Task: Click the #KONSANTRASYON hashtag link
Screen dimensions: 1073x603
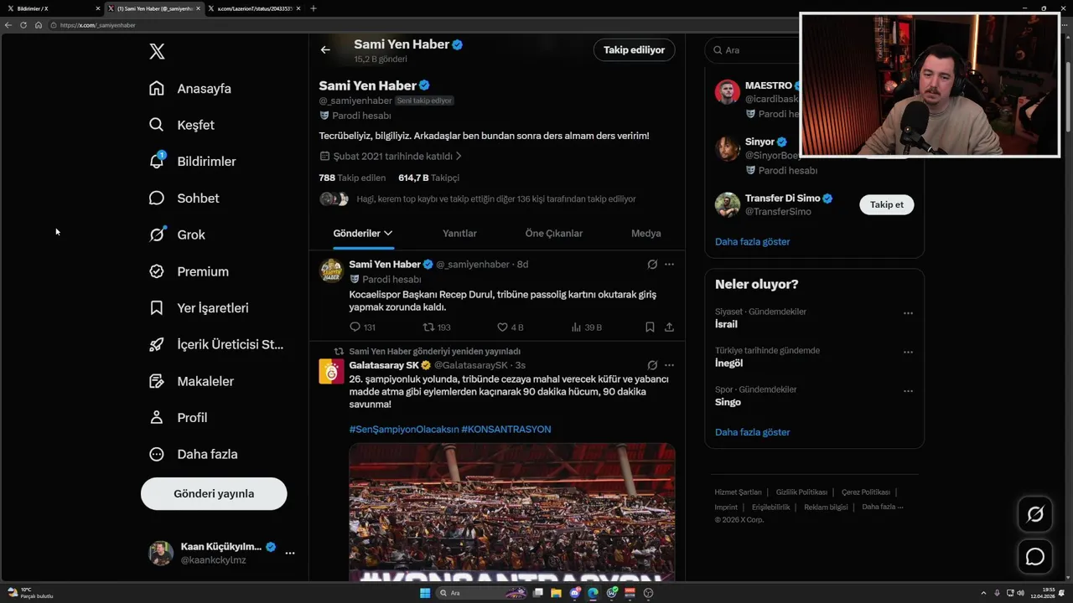Action: (506, 429)
